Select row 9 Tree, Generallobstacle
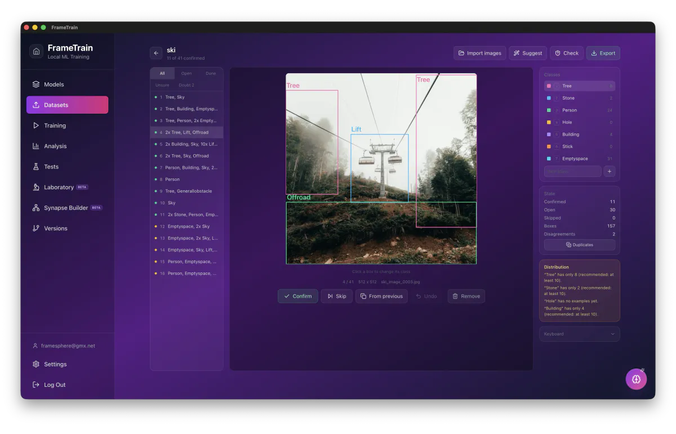Viewport: 676px width, 434px height. (x=186, y=191)
